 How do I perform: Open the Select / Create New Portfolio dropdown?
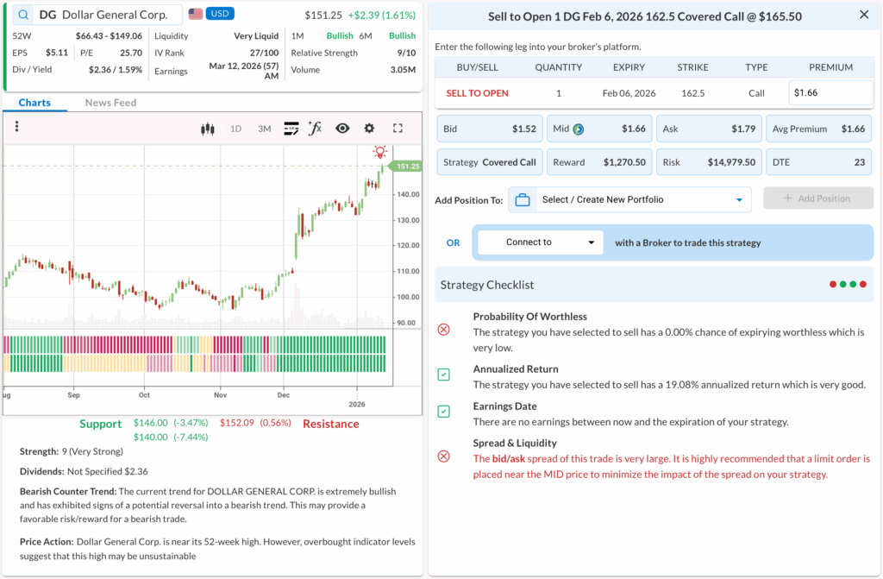click(x=630, y=199)
